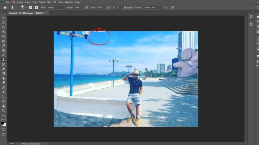
Task: Expand the tools panel double arrow
Action: (2, 12)
